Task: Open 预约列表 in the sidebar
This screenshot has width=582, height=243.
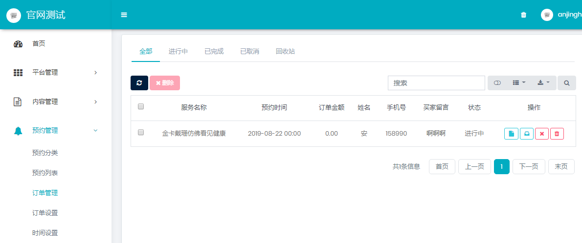Action: [x=45, y=173]
